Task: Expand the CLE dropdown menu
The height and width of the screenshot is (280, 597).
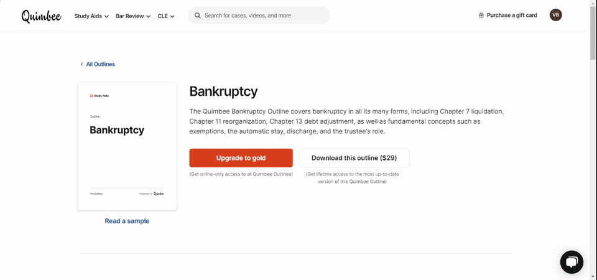Action: pyautogui.click(x=166, y=16)
